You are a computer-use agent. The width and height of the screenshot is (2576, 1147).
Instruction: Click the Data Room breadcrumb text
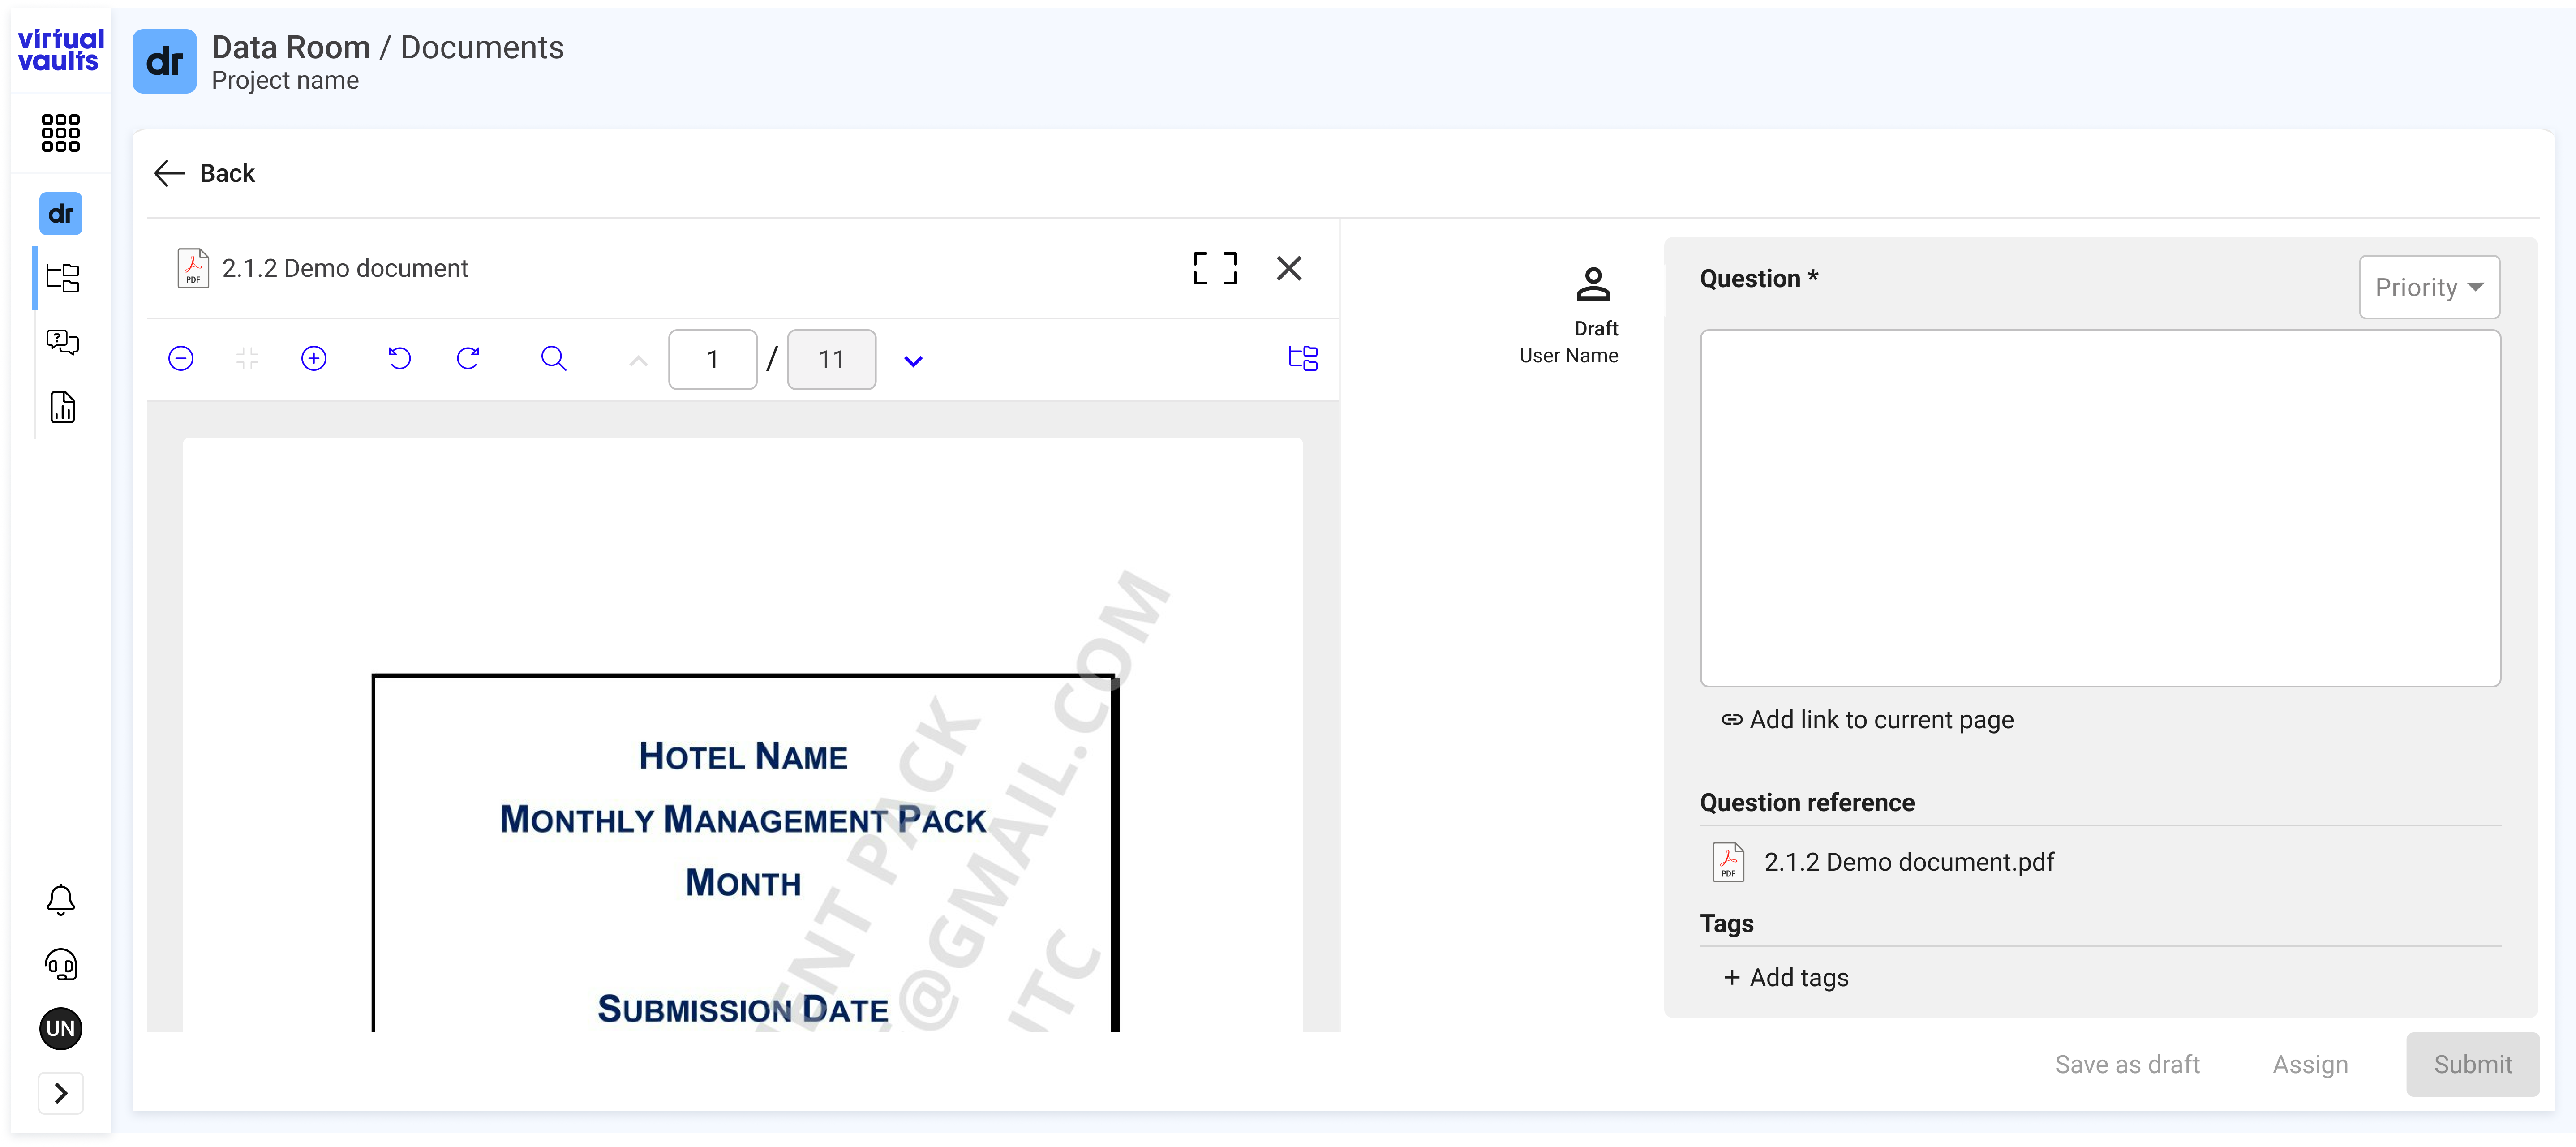(x=290, y=47)
